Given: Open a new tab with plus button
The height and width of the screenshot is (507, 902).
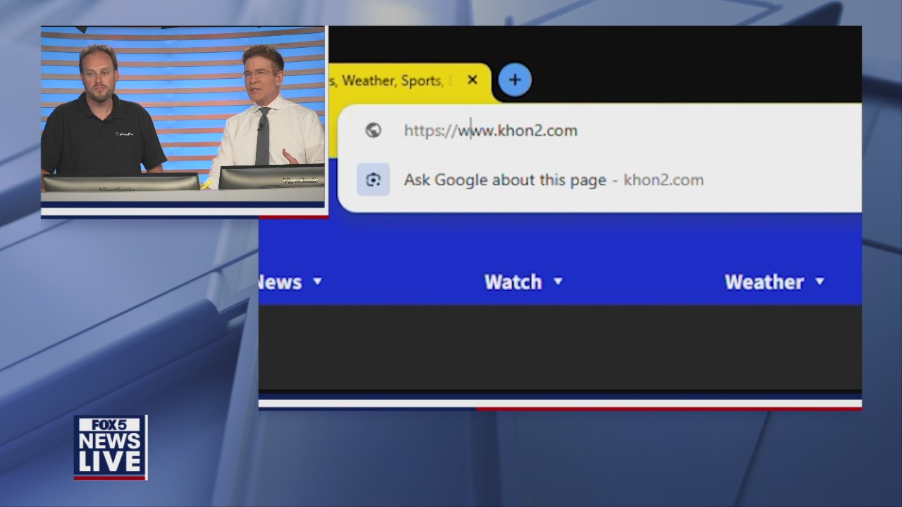Looking at the screenshot, I should click(x=515, y=80).
